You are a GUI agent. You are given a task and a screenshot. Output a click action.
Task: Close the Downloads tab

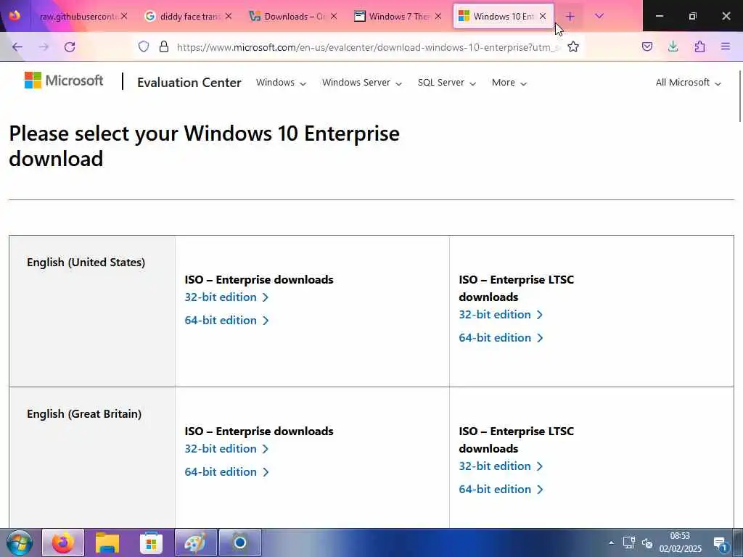pos(334,16)
